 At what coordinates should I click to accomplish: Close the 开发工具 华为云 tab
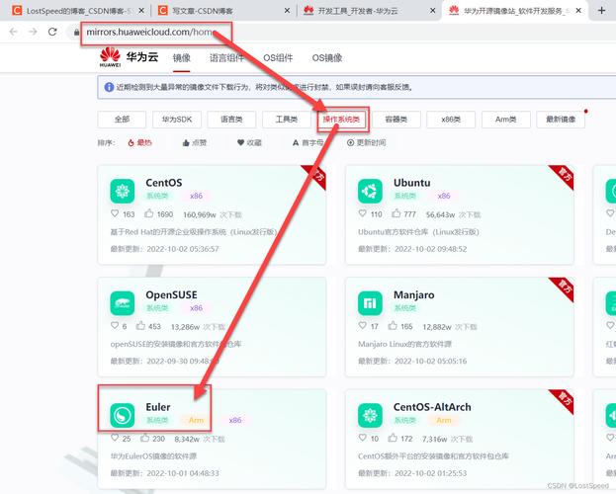(x=432, y=11)
